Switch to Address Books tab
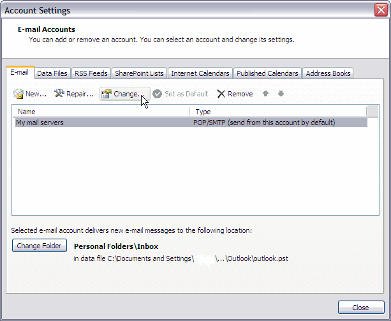Screen dimensions: 391x321 pos(328,73)
